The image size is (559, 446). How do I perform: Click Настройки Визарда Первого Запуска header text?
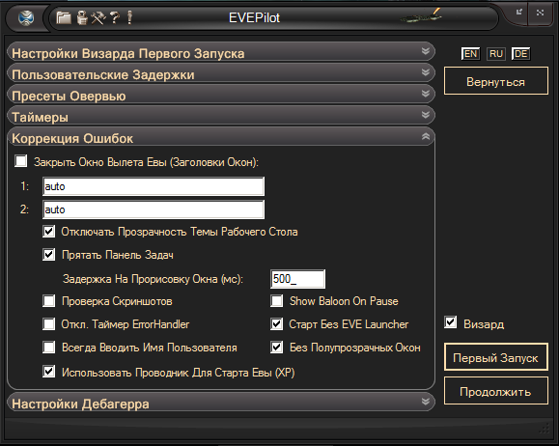pos(128,53)
